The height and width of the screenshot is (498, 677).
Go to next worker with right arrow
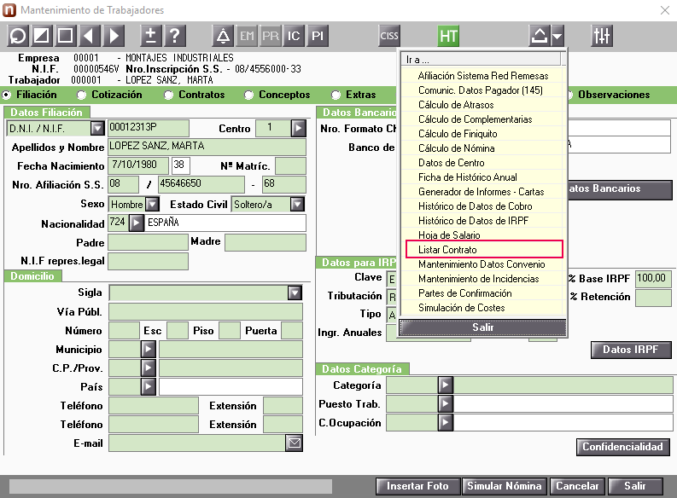coord(114,36)
